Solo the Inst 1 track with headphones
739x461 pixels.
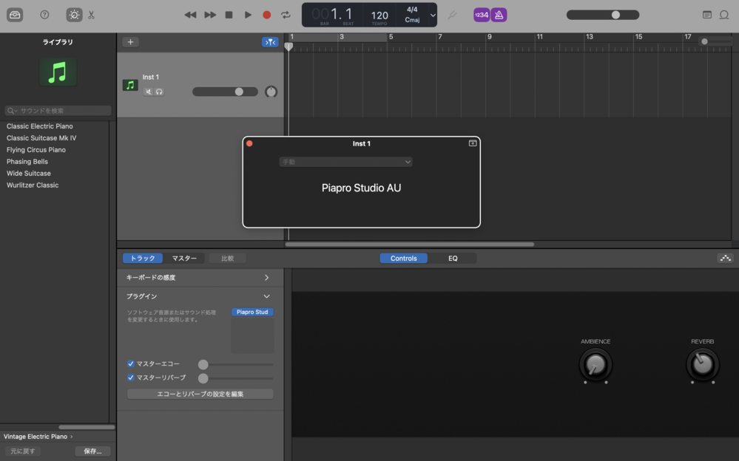coord(159,92)
